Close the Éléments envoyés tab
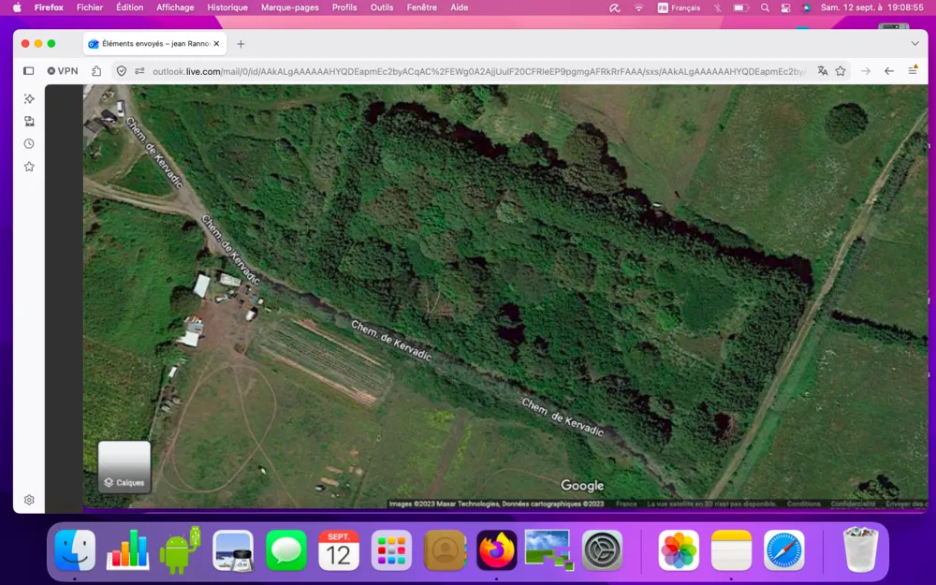This screenshot has width=936, height=585. click(217, 44)
